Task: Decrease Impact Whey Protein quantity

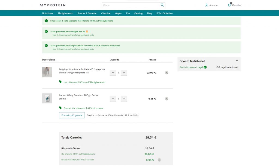Action: [x=113, y=99]
